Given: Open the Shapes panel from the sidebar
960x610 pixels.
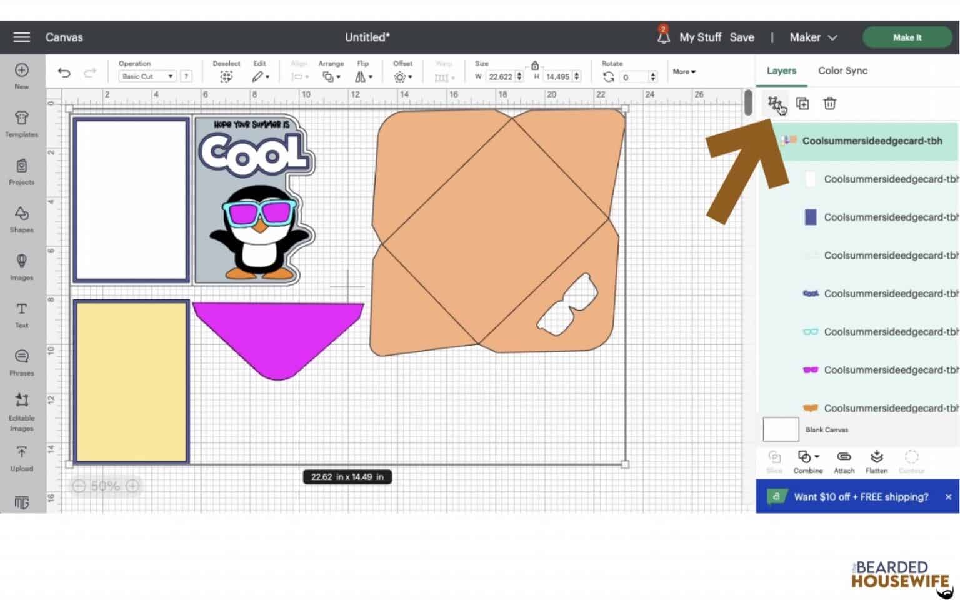Looking at the screenshot, I should click(x=21, y=217).
